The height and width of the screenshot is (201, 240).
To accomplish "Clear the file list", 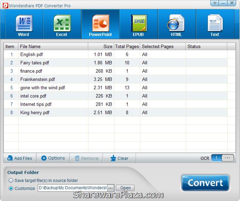I will 119,158.
